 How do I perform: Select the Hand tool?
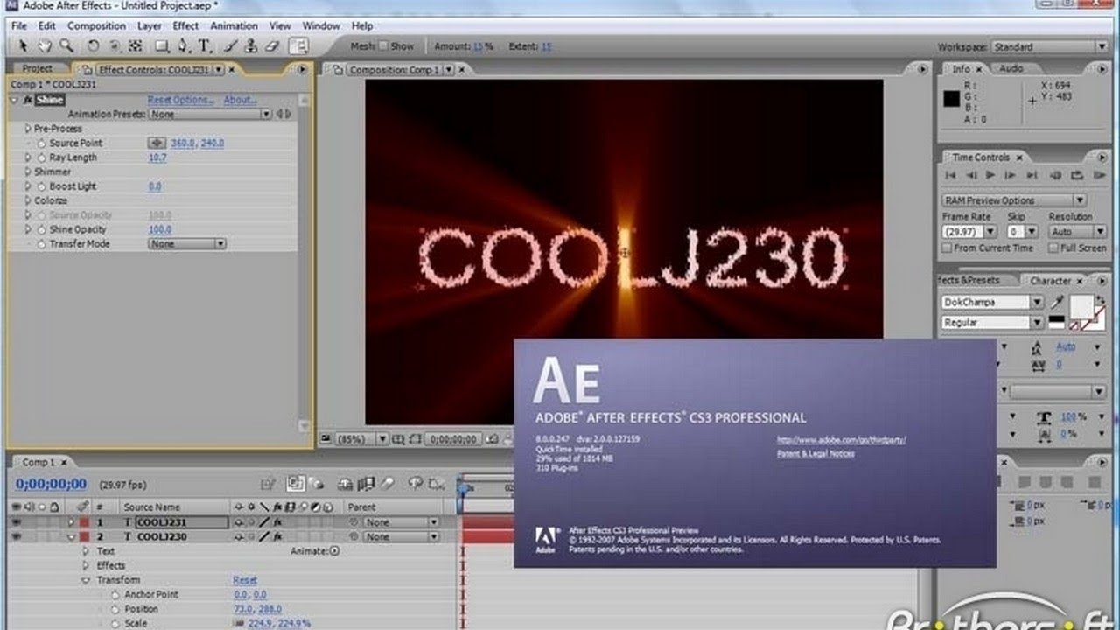point(44,46)
